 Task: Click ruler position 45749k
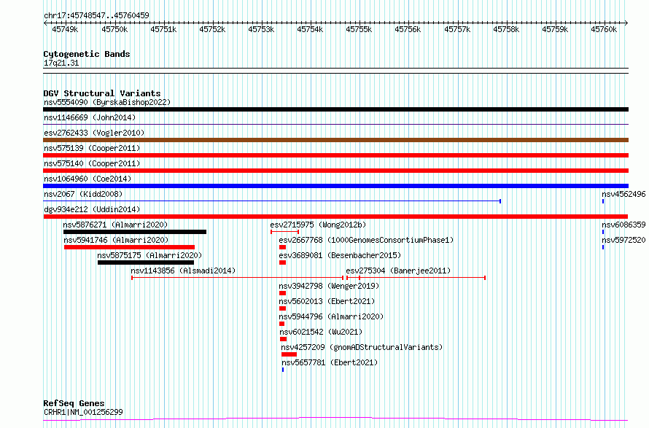click(x=65, y=29)
